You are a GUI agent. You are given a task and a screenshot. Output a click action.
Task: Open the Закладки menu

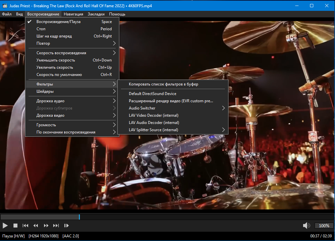click(x=96, y=14)
